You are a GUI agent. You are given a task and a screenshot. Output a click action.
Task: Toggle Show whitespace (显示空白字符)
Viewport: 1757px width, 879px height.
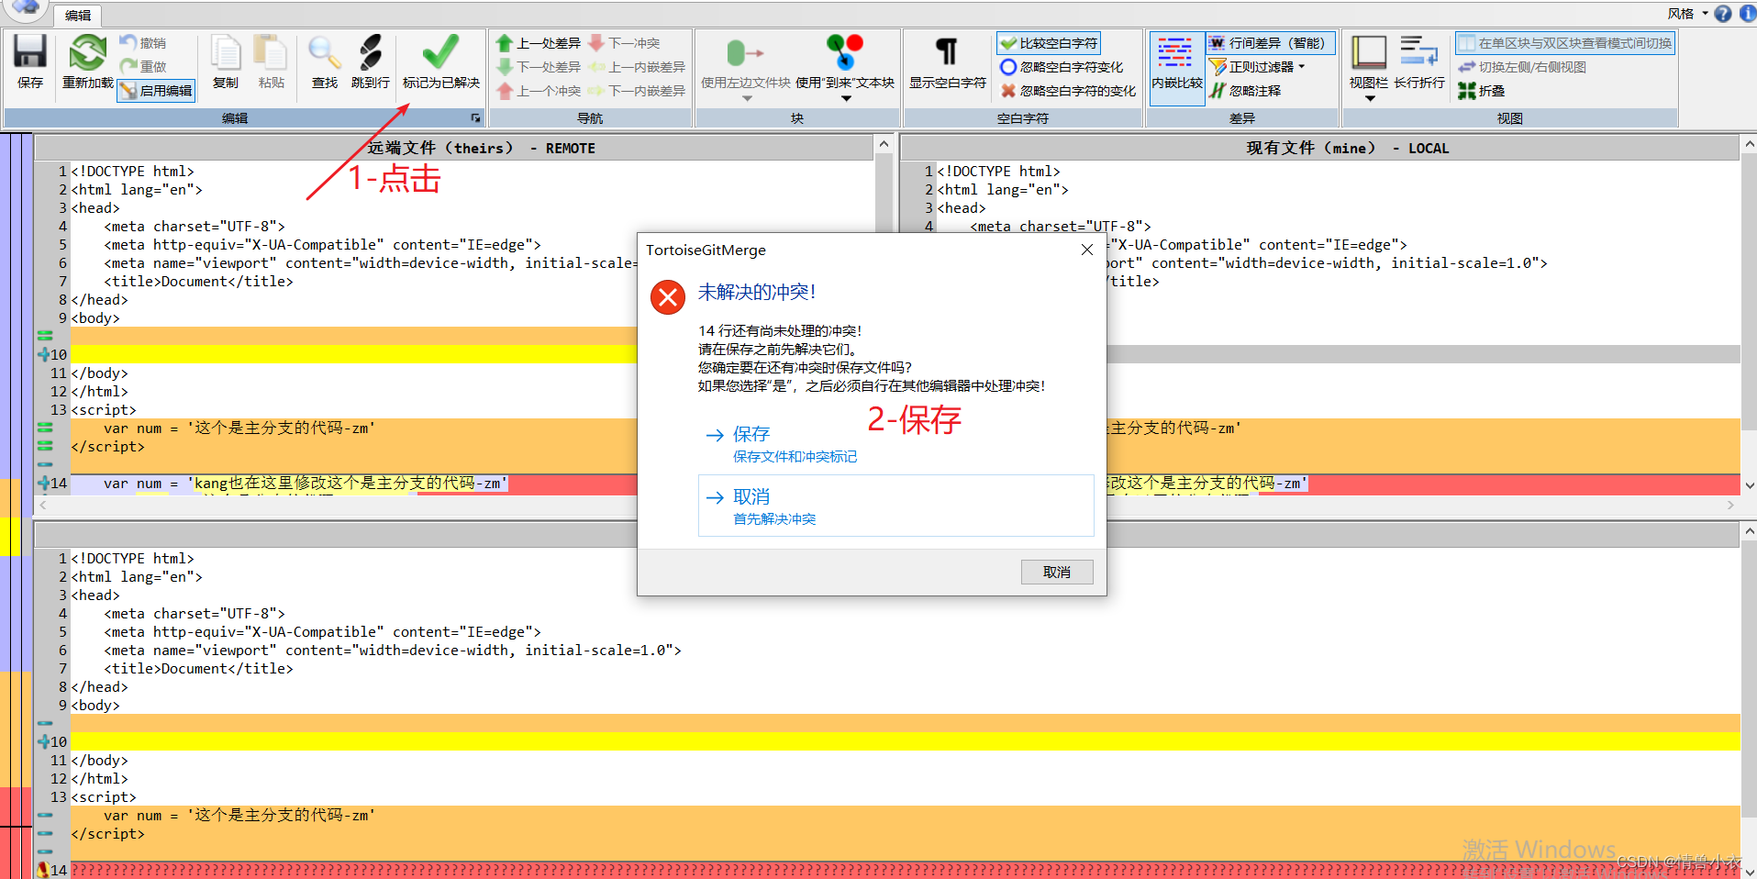pos(948,62)
